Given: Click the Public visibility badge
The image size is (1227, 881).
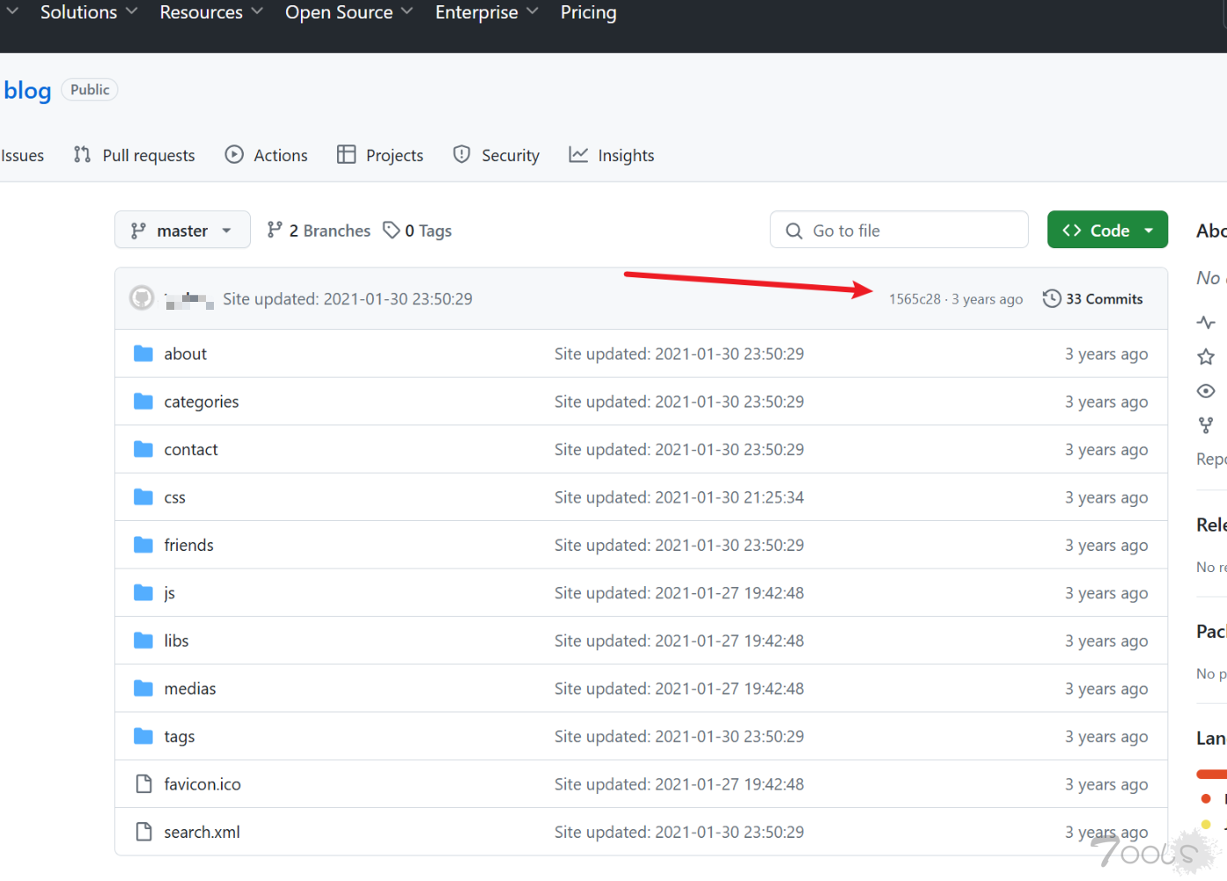Looking at the screenshot, I should click(90, 90).
